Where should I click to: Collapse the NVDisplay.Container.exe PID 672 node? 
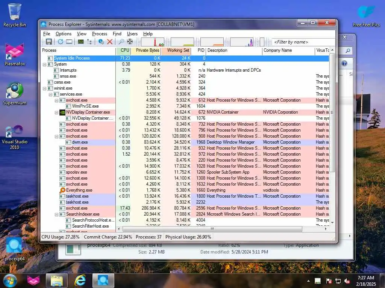(56, 112)
